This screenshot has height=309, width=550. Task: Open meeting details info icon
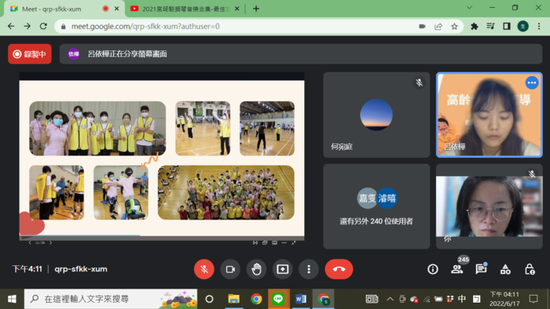click(433, 269)
